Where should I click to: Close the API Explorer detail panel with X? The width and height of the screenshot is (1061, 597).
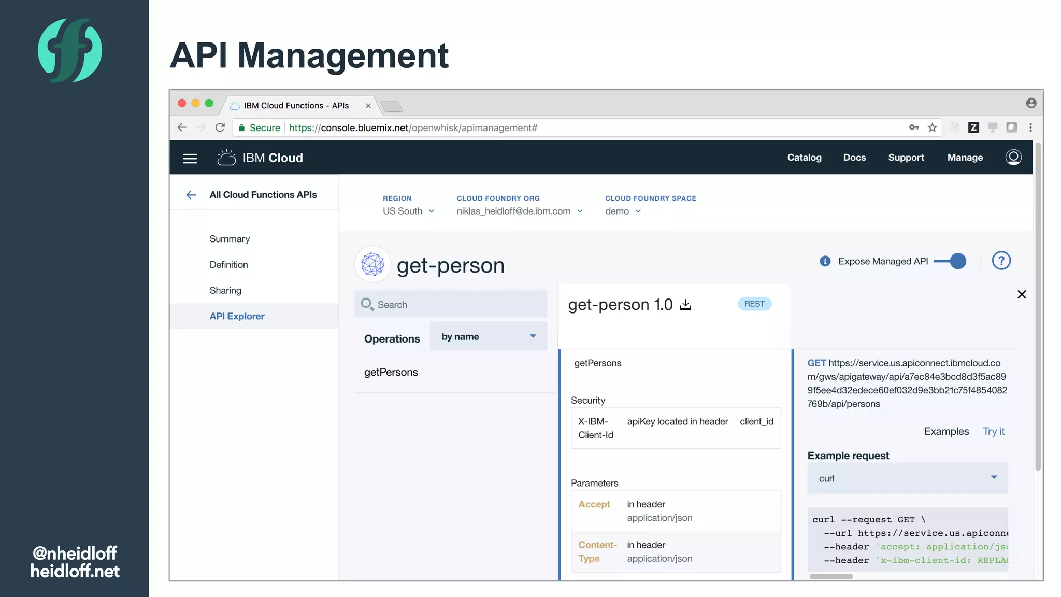tap(1022, 294)
